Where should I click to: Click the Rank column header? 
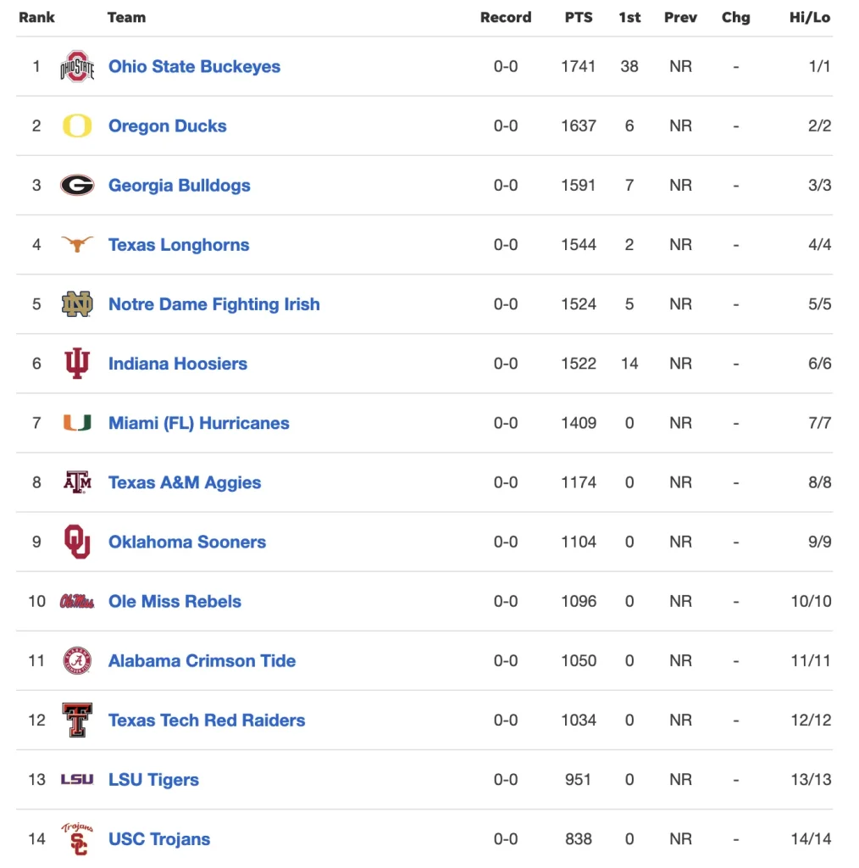[36, 17]
